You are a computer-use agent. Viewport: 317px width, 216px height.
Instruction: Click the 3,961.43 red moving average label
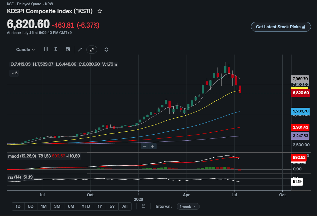pyautogui.click(x=300, y=127)
